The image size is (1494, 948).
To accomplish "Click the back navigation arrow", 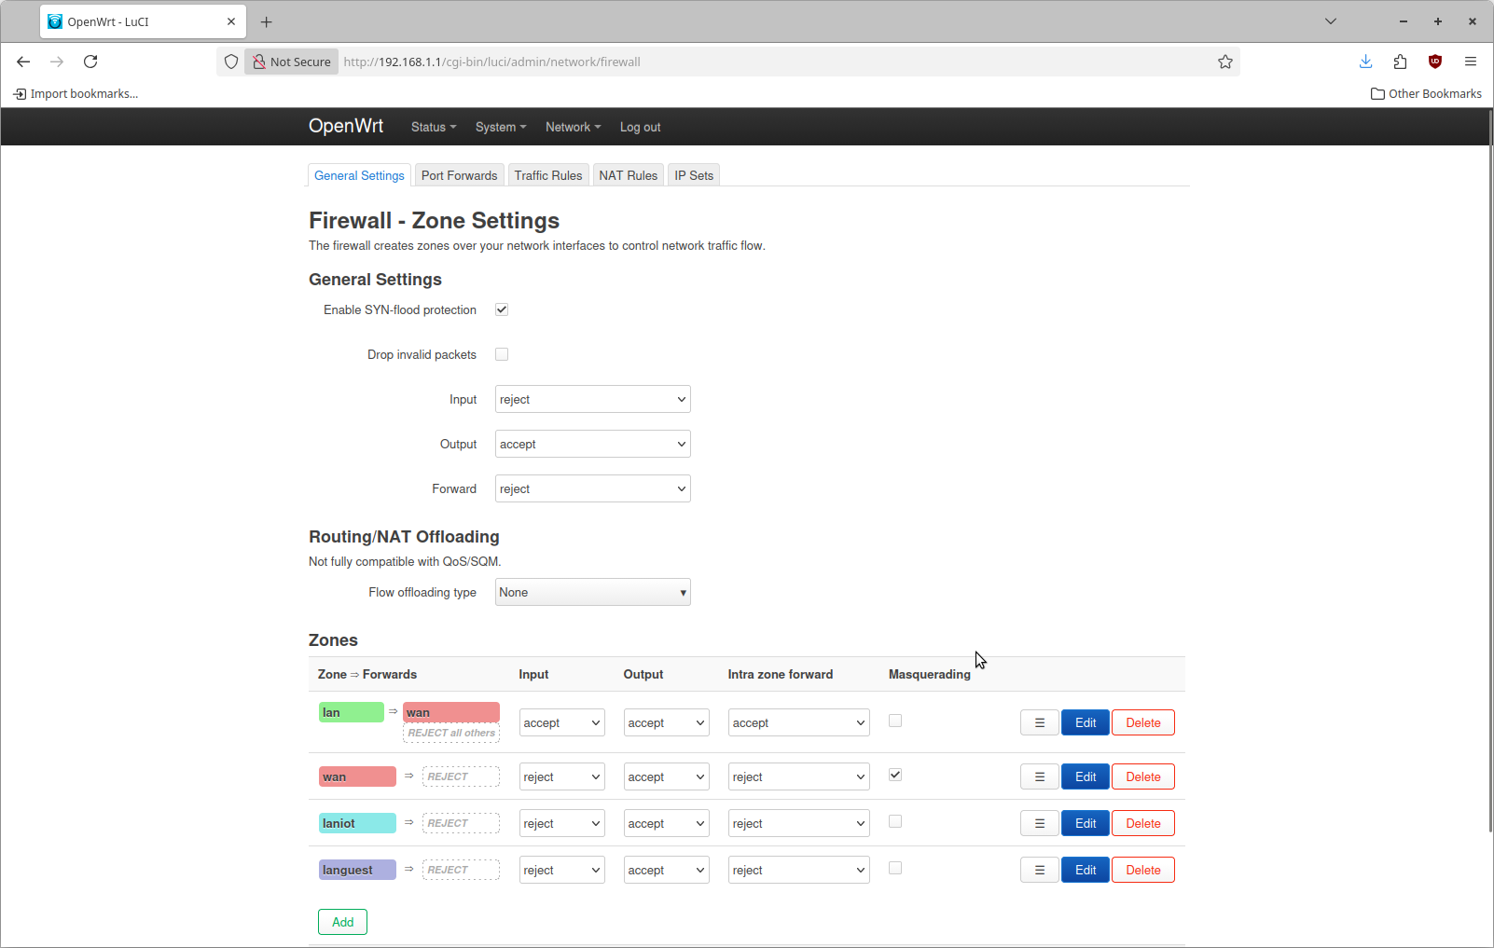I will click(x=23, y=62).
